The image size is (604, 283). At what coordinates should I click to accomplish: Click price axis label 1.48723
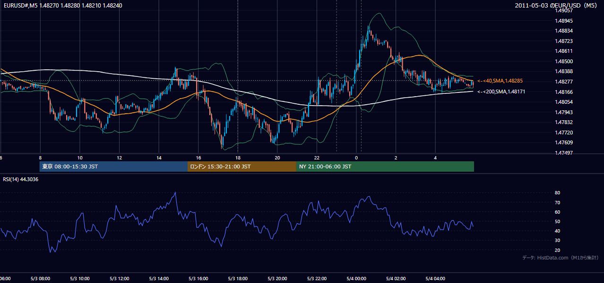coord(564,41)
